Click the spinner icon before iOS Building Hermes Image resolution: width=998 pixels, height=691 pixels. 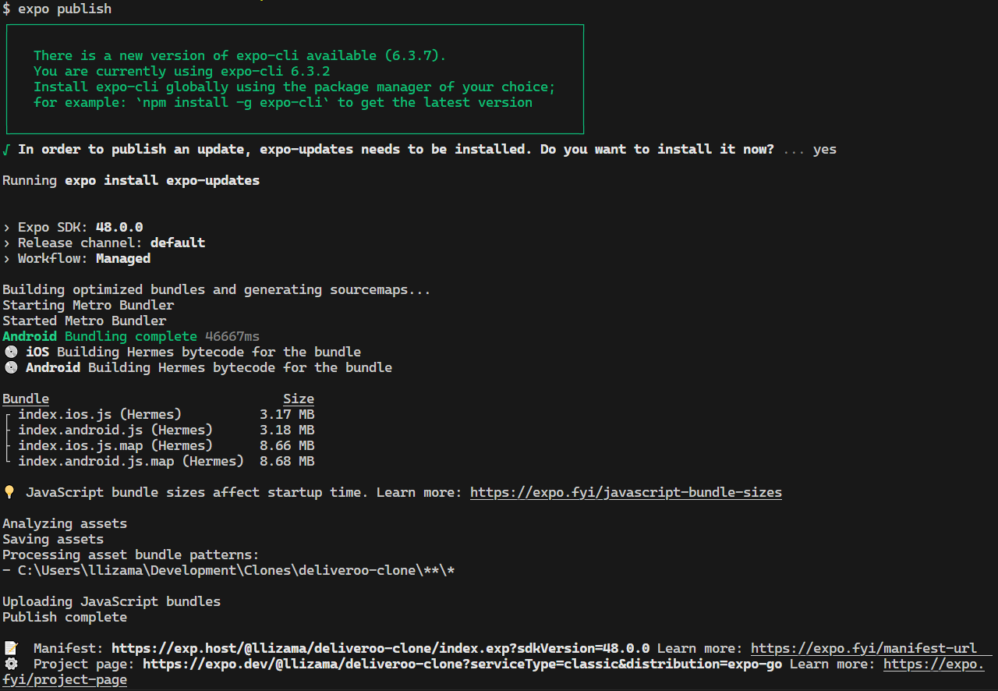click(10, 352)
